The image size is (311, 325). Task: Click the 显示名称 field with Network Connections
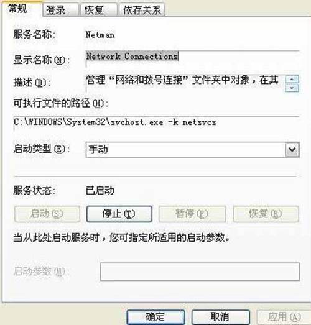192,59
